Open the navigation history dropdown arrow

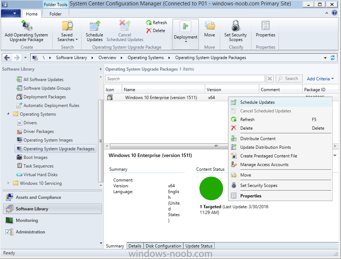pos(26,58)
